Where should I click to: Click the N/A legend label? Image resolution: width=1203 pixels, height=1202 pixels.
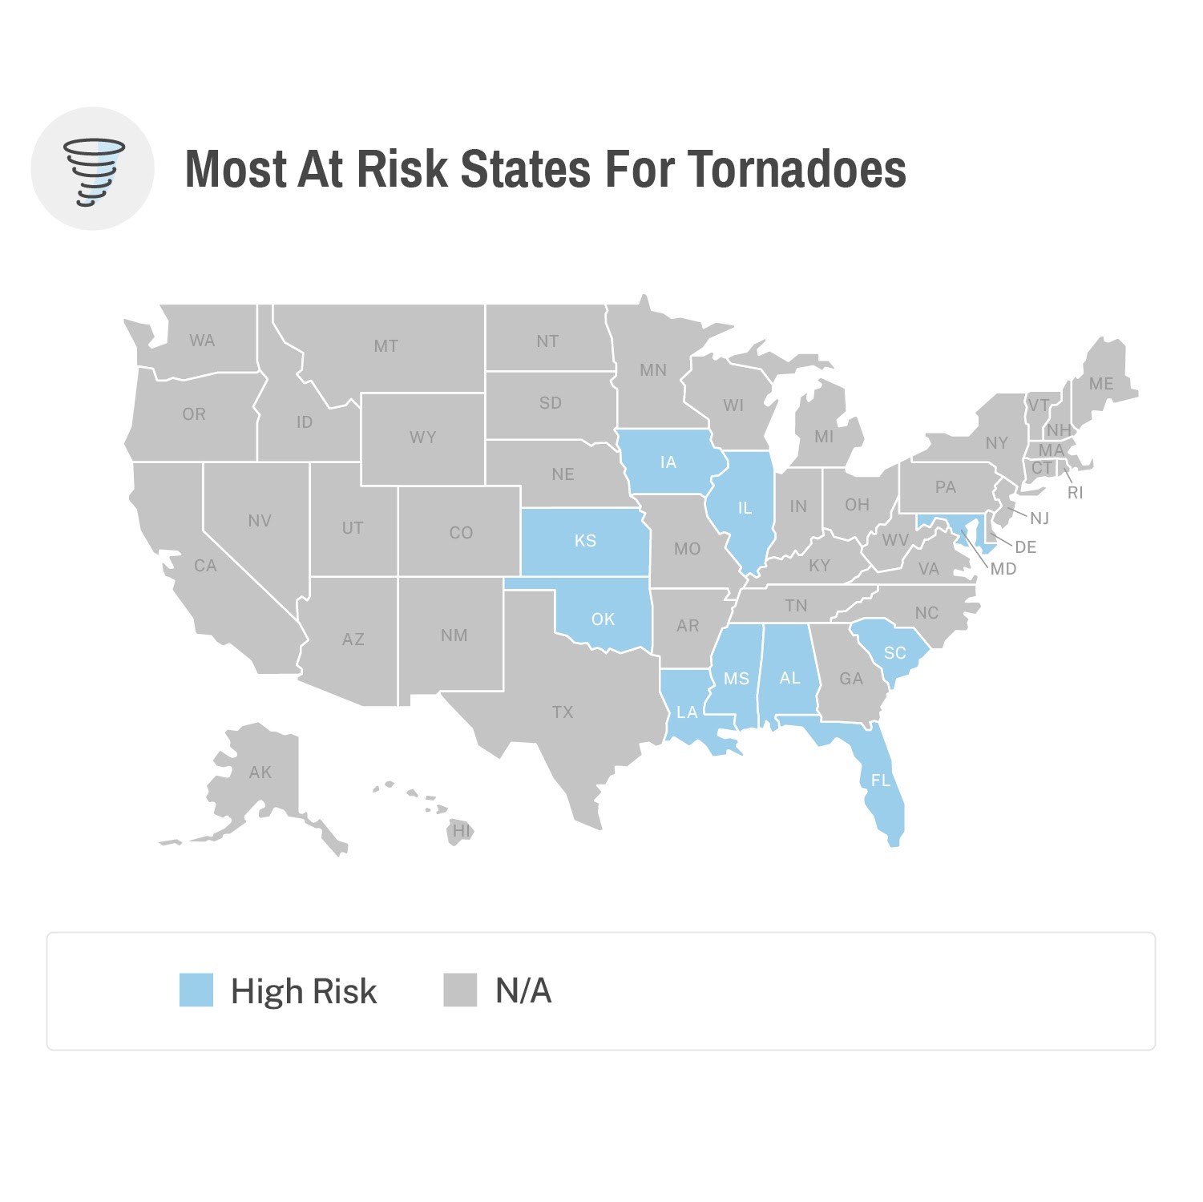[x=523, y=991]
